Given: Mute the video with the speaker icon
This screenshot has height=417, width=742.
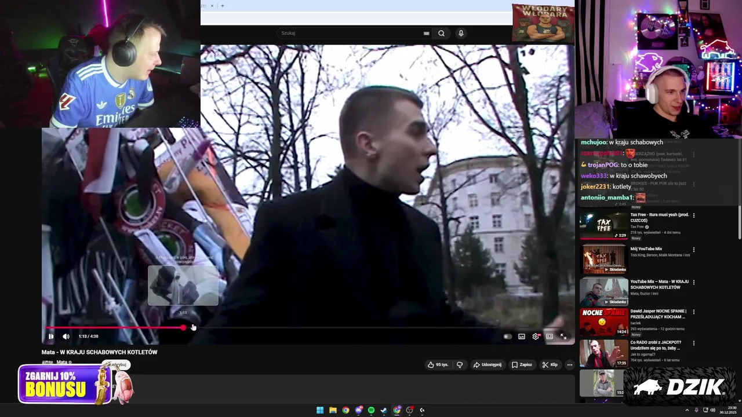Looking at the screenshot, I should [66, 336].
